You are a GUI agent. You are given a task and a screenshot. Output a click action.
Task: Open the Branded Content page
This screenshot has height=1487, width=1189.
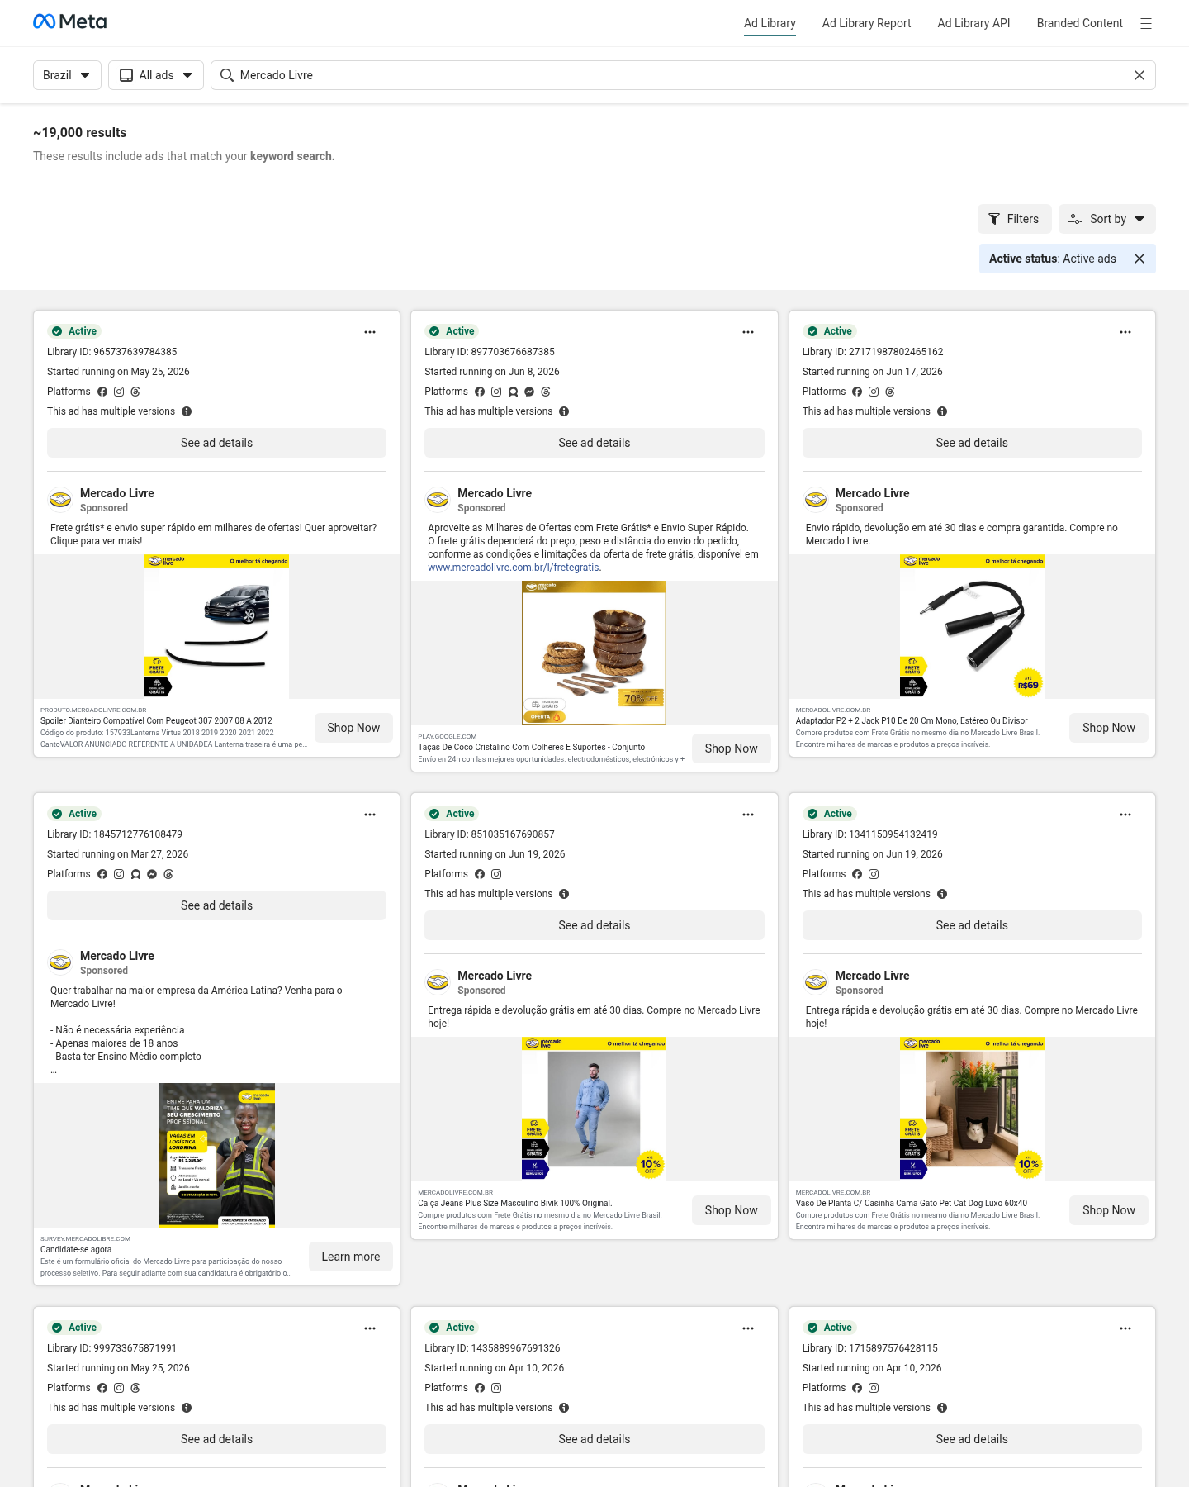click(x=1079, y=23)
